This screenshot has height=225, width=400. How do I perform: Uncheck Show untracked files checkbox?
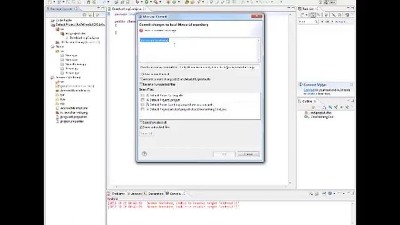click(x=141, y=127)
